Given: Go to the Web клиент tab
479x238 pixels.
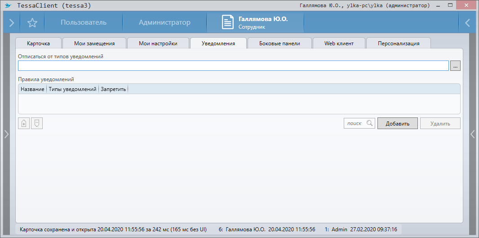Looking at the screenshot, I should 339,43.
